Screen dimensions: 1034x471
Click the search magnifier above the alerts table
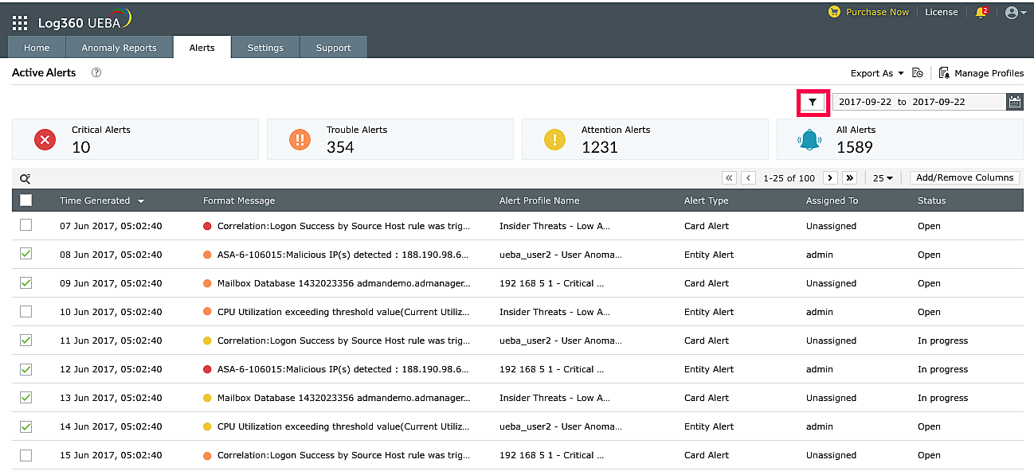pyautogui.click(x=25, y=178)
